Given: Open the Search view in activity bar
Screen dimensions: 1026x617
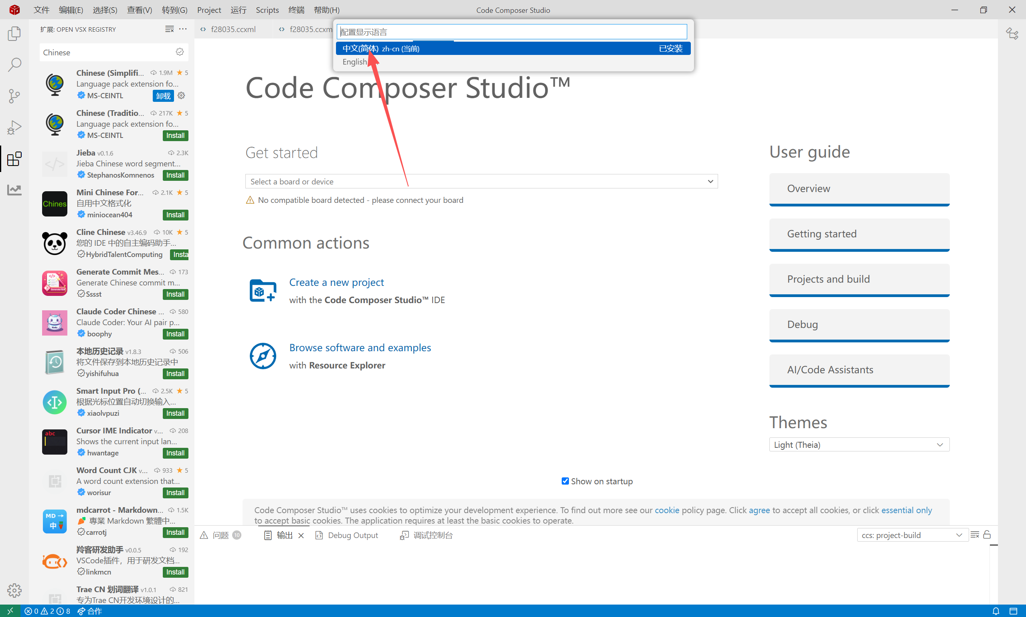Looking at the screenshot, I should tap(14, 65).
